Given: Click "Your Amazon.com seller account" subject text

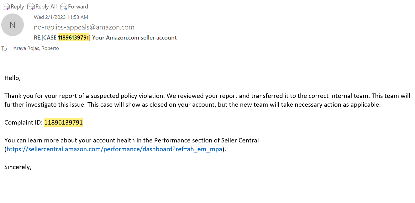Looking at the screenshot, I should (x=134, y=38).
